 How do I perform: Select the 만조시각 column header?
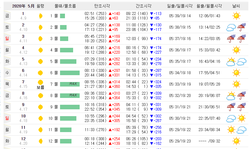tap(102, 6)
